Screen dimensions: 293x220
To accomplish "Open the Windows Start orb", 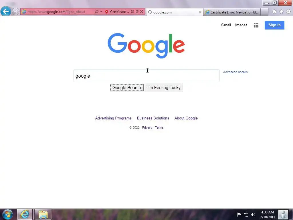I will click(x=7, y=214).
